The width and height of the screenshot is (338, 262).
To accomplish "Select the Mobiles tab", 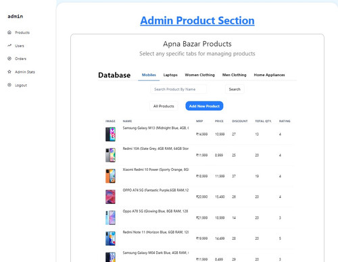I will click(x=149, y=75).
